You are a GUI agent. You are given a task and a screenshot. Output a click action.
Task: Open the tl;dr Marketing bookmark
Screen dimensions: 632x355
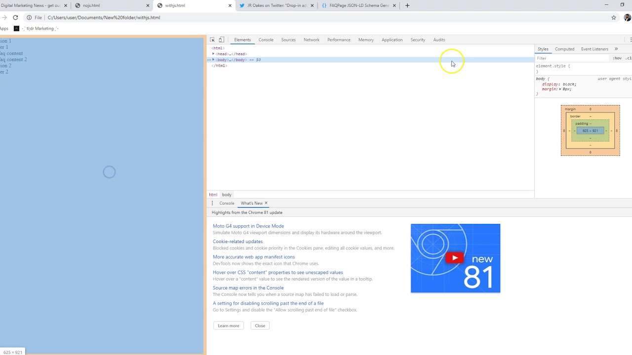tap(37, 29)
